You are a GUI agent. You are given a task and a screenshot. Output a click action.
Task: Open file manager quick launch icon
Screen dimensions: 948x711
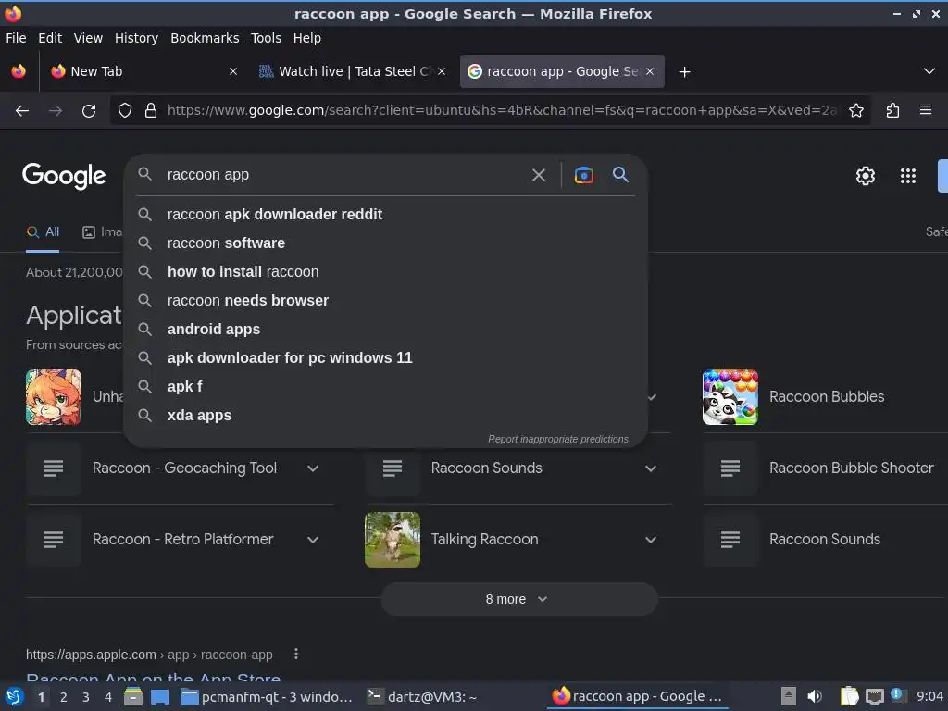(132, 697)
